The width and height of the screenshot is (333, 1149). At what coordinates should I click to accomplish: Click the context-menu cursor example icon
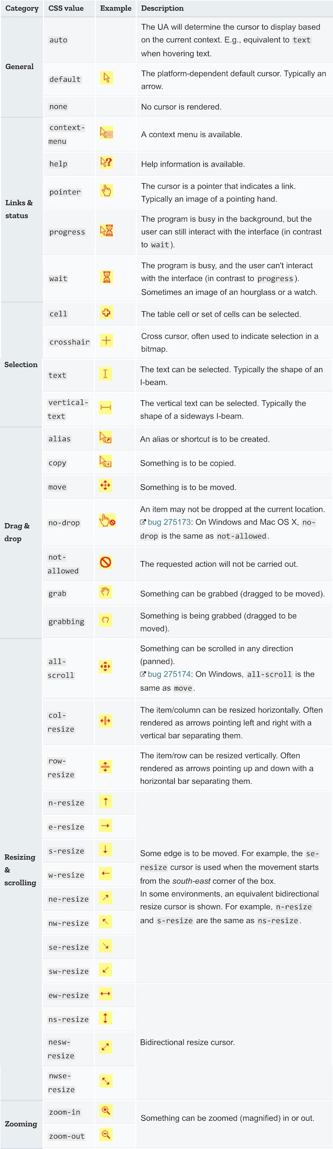pos(106,133)
